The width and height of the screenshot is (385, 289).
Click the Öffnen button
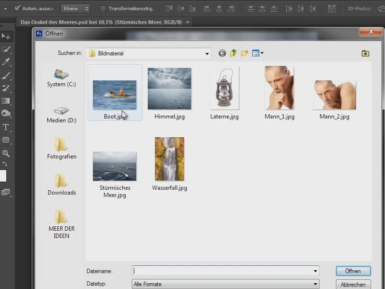[x=353, y=271]
